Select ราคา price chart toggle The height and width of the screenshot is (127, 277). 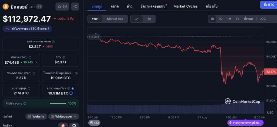[95, 19]
